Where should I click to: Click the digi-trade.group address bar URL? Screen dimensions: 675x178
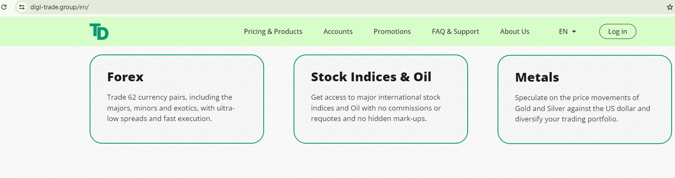pos(59,7)
